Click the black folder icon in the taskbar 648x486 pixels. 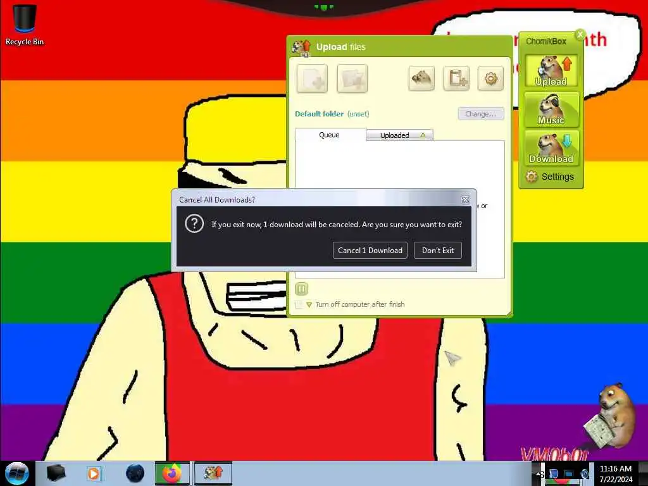[x=56, y=473]
